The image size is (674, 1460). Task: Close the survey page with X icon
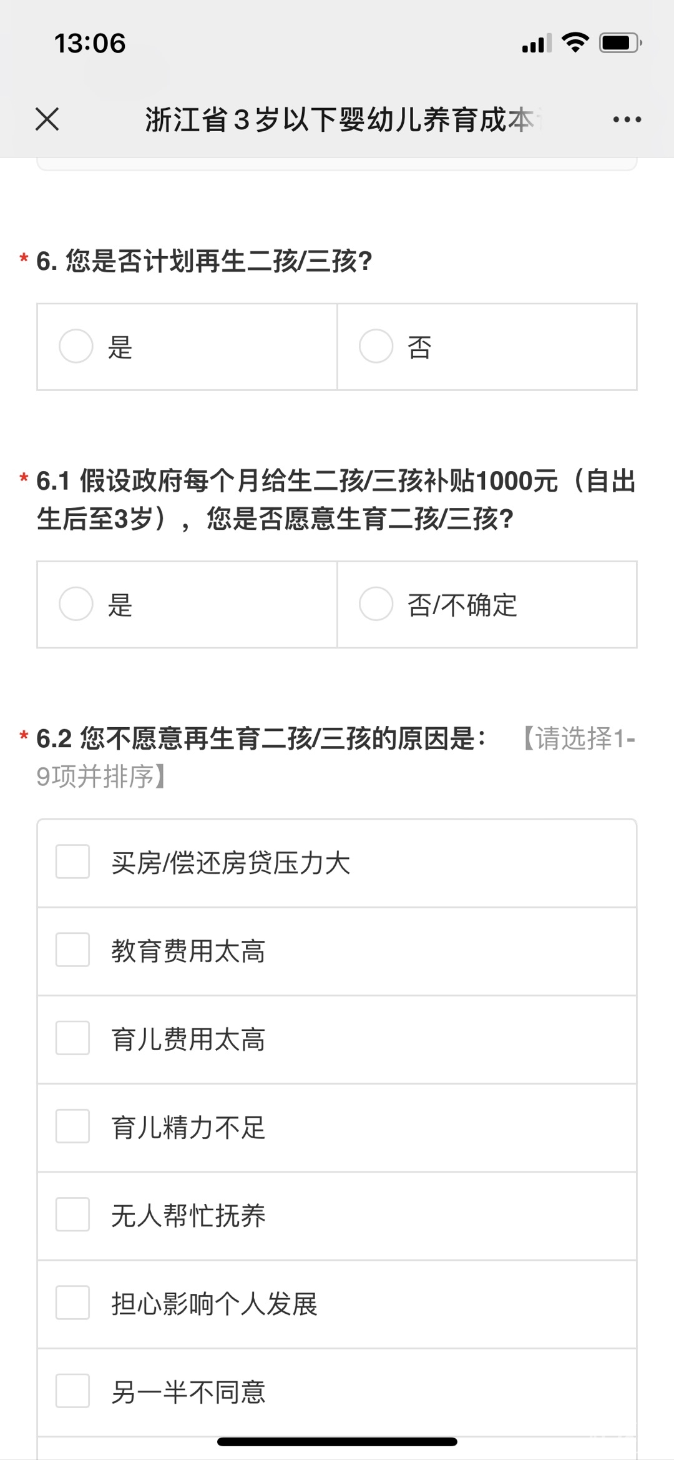[x=47, y=119]
